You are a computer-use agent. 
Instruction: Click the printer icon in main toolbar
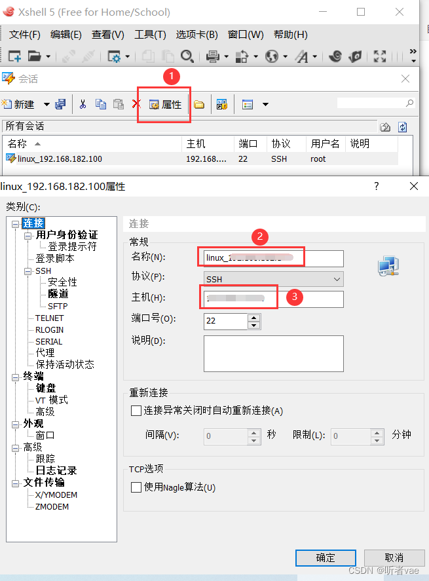click(213, 56)
